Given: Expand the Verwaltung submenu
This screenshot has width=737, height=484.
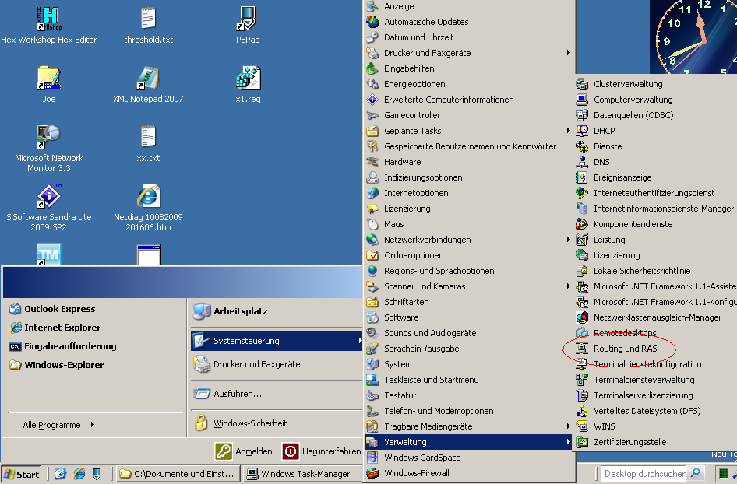Looking at the screenshot, I should 469,442.
